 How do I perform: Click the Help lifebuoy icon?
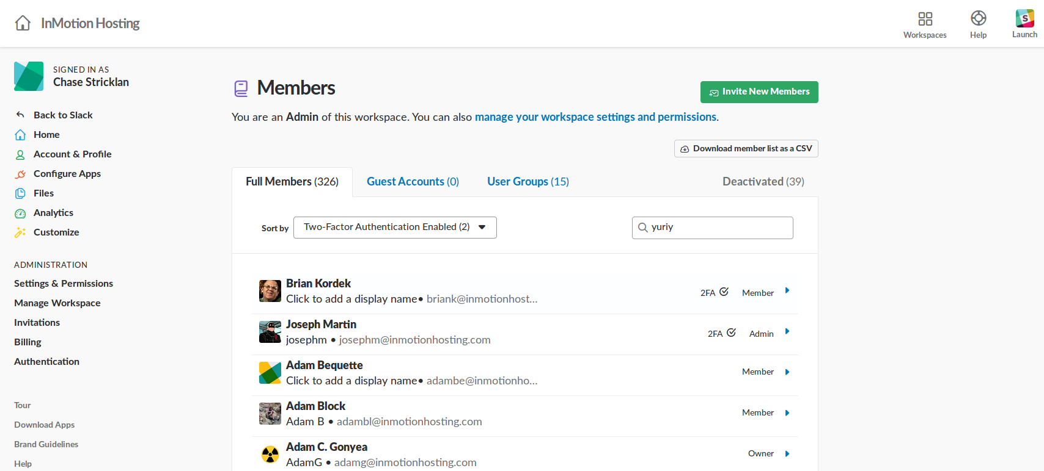tap(978, 19)
